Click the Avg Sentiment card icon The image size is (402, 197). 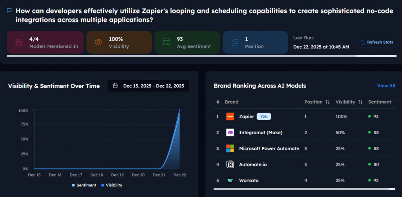pos(166,42)
